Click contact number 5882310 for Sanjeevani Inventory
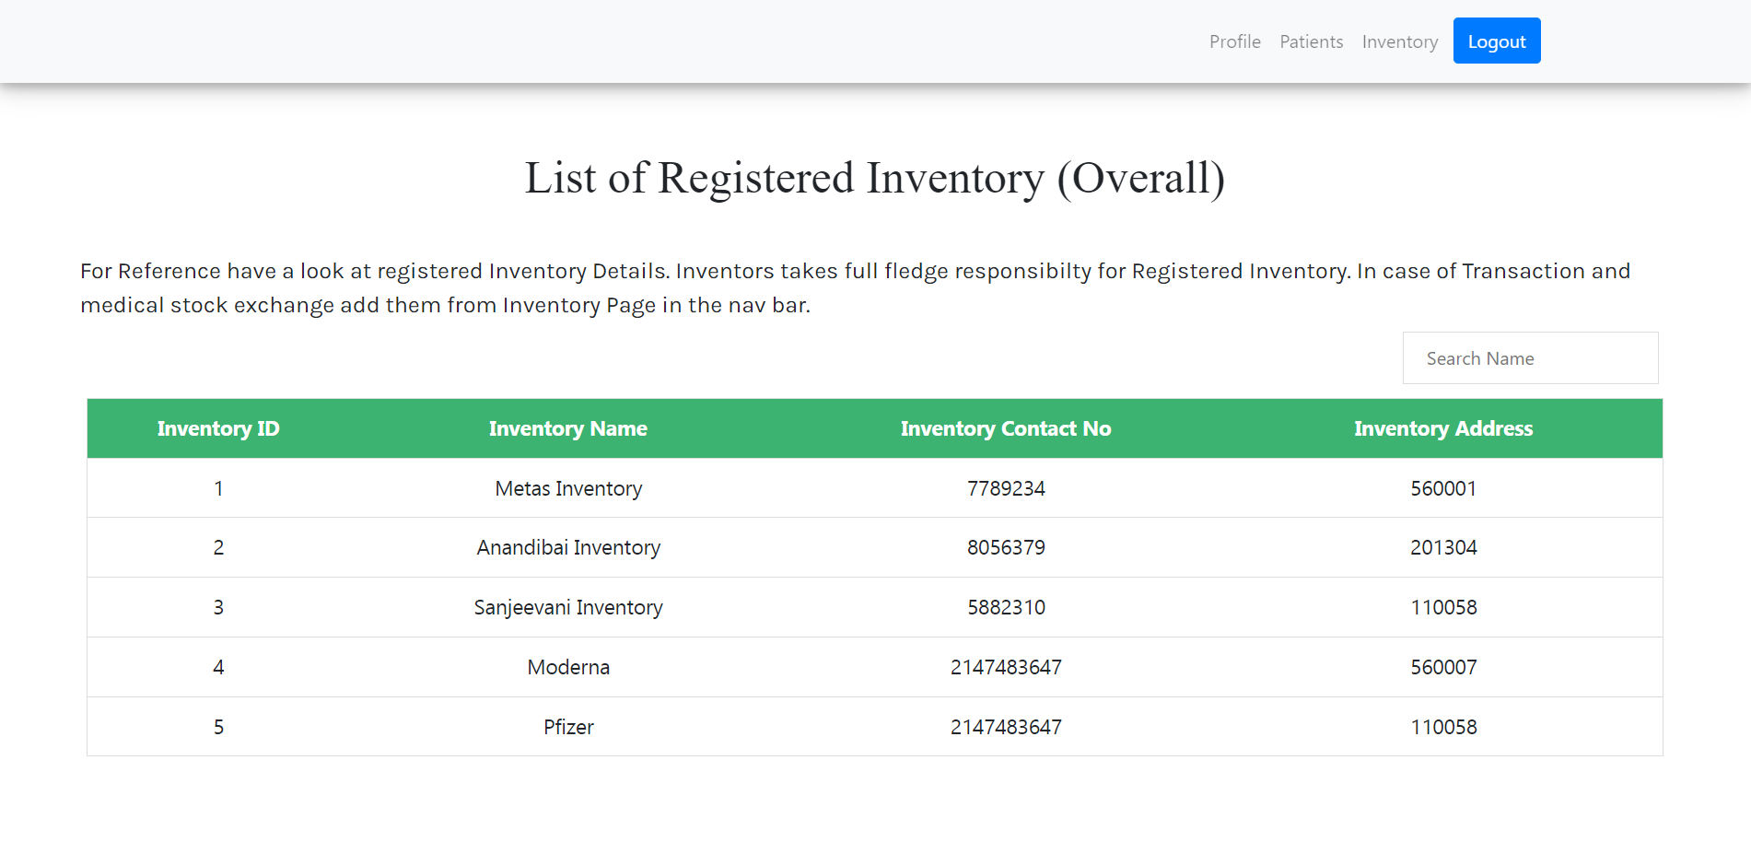The height and width of the screenshot is (842, 1751). click(1005, 607)
